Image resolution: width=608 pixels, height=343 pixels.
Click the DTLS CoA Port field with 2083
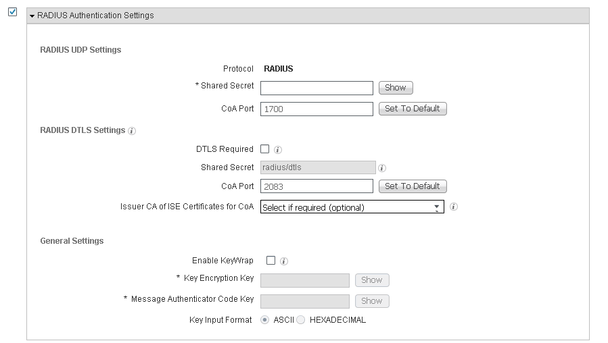(x=317, y=186)
